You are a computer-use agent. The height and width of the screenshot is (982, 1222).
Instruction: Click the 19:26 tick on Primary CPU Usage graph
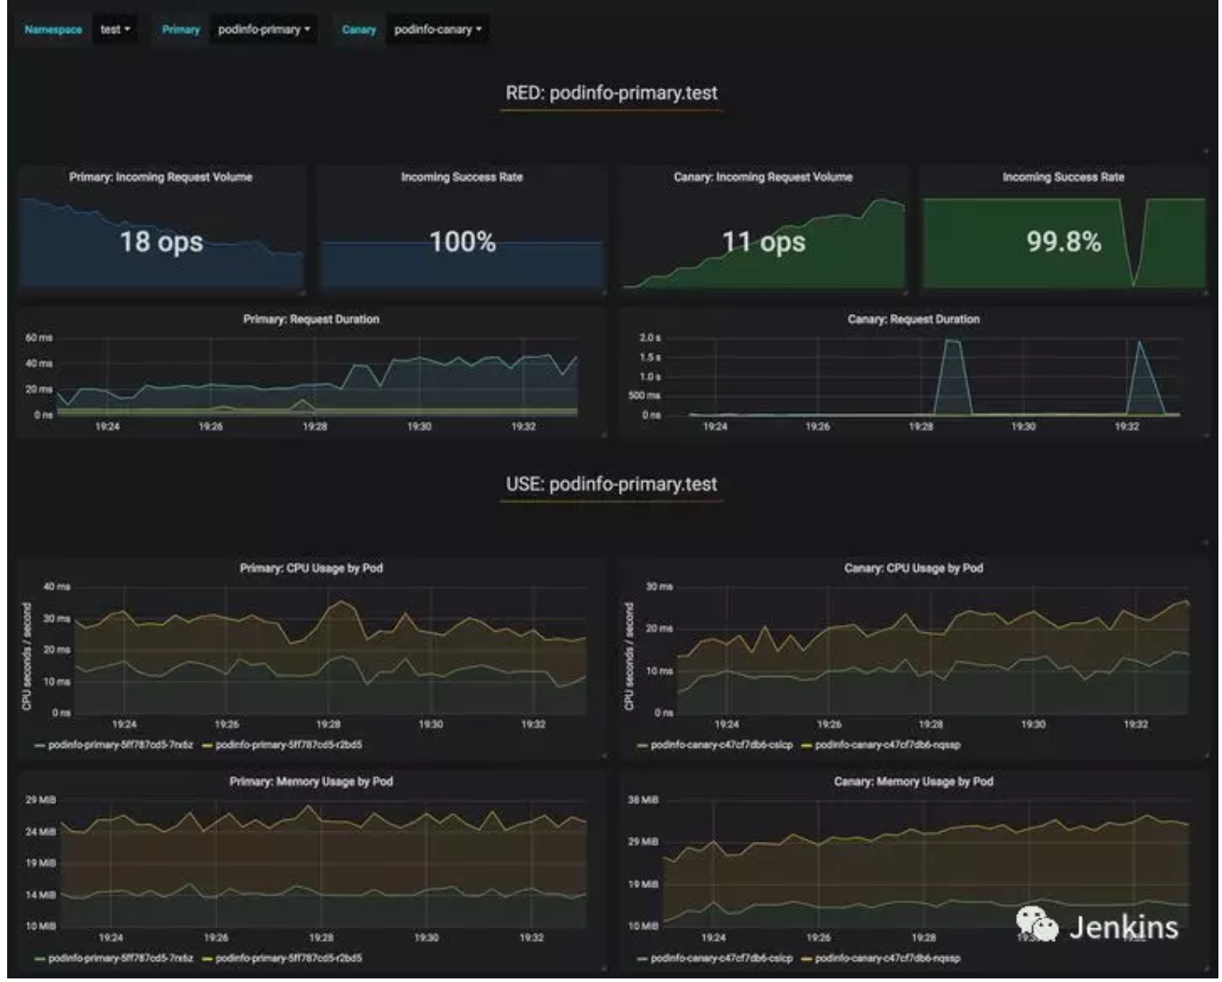(227, 724)
